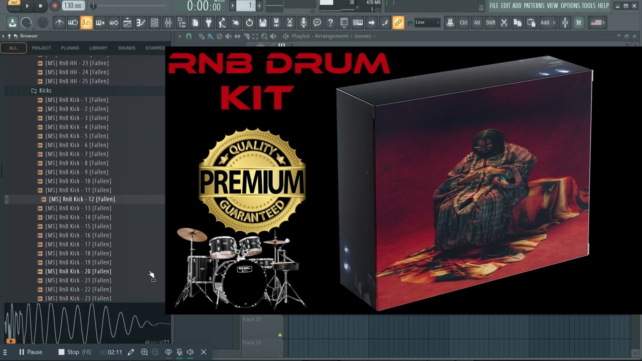
Task: Click the 130.000 tempo field
Action: pyautogui.click(x=73, y=6)
